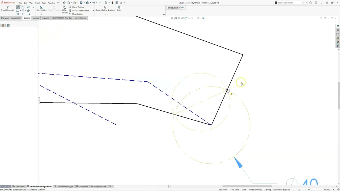Open the Window menu
This screenshot has height=191, width=340.
click(52, 3)
